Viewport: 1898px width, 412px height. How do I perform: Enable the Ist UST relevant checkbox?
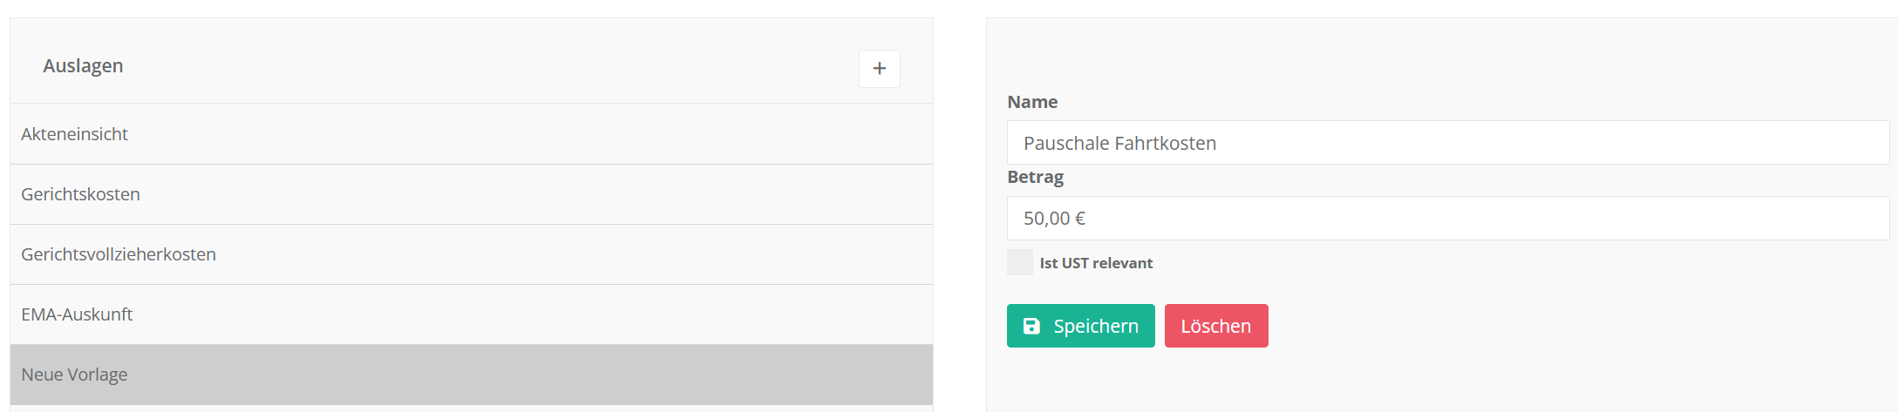pos(1020,262)
